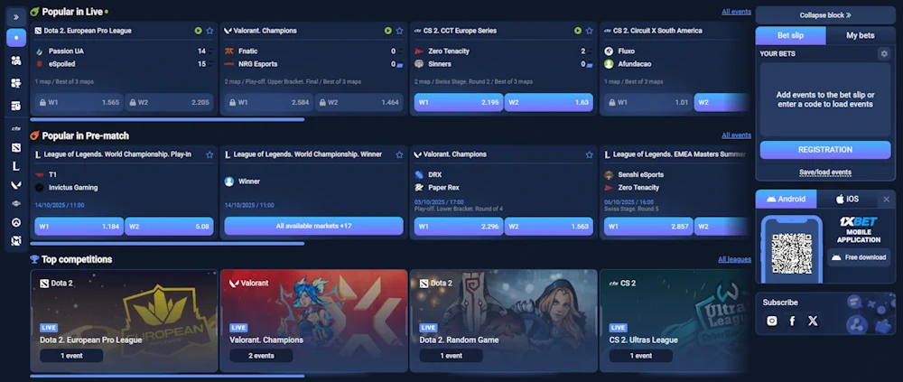Screen dimensions: 903x382
Task: Open the Instagram subscribe icon
Action: tap(772, 321)
